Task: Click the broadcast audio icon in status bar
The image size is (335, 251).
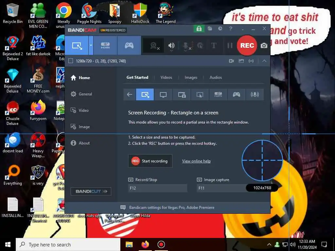Action: [251, 61]
